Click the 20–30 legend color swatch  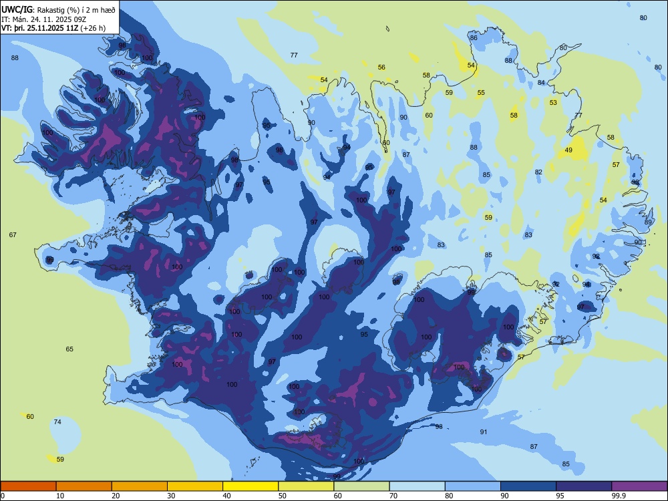[x=140, y=486]
